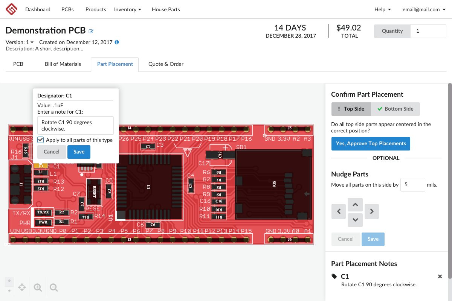Screen dimensions: 452x301
Task: Uncheck Apply to all parts of this type
Action: click(x=40, y=140)
